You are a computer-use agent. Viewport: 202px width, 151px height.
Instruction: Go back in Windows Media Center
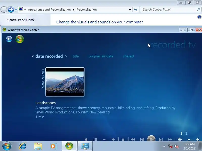[9, 39]
